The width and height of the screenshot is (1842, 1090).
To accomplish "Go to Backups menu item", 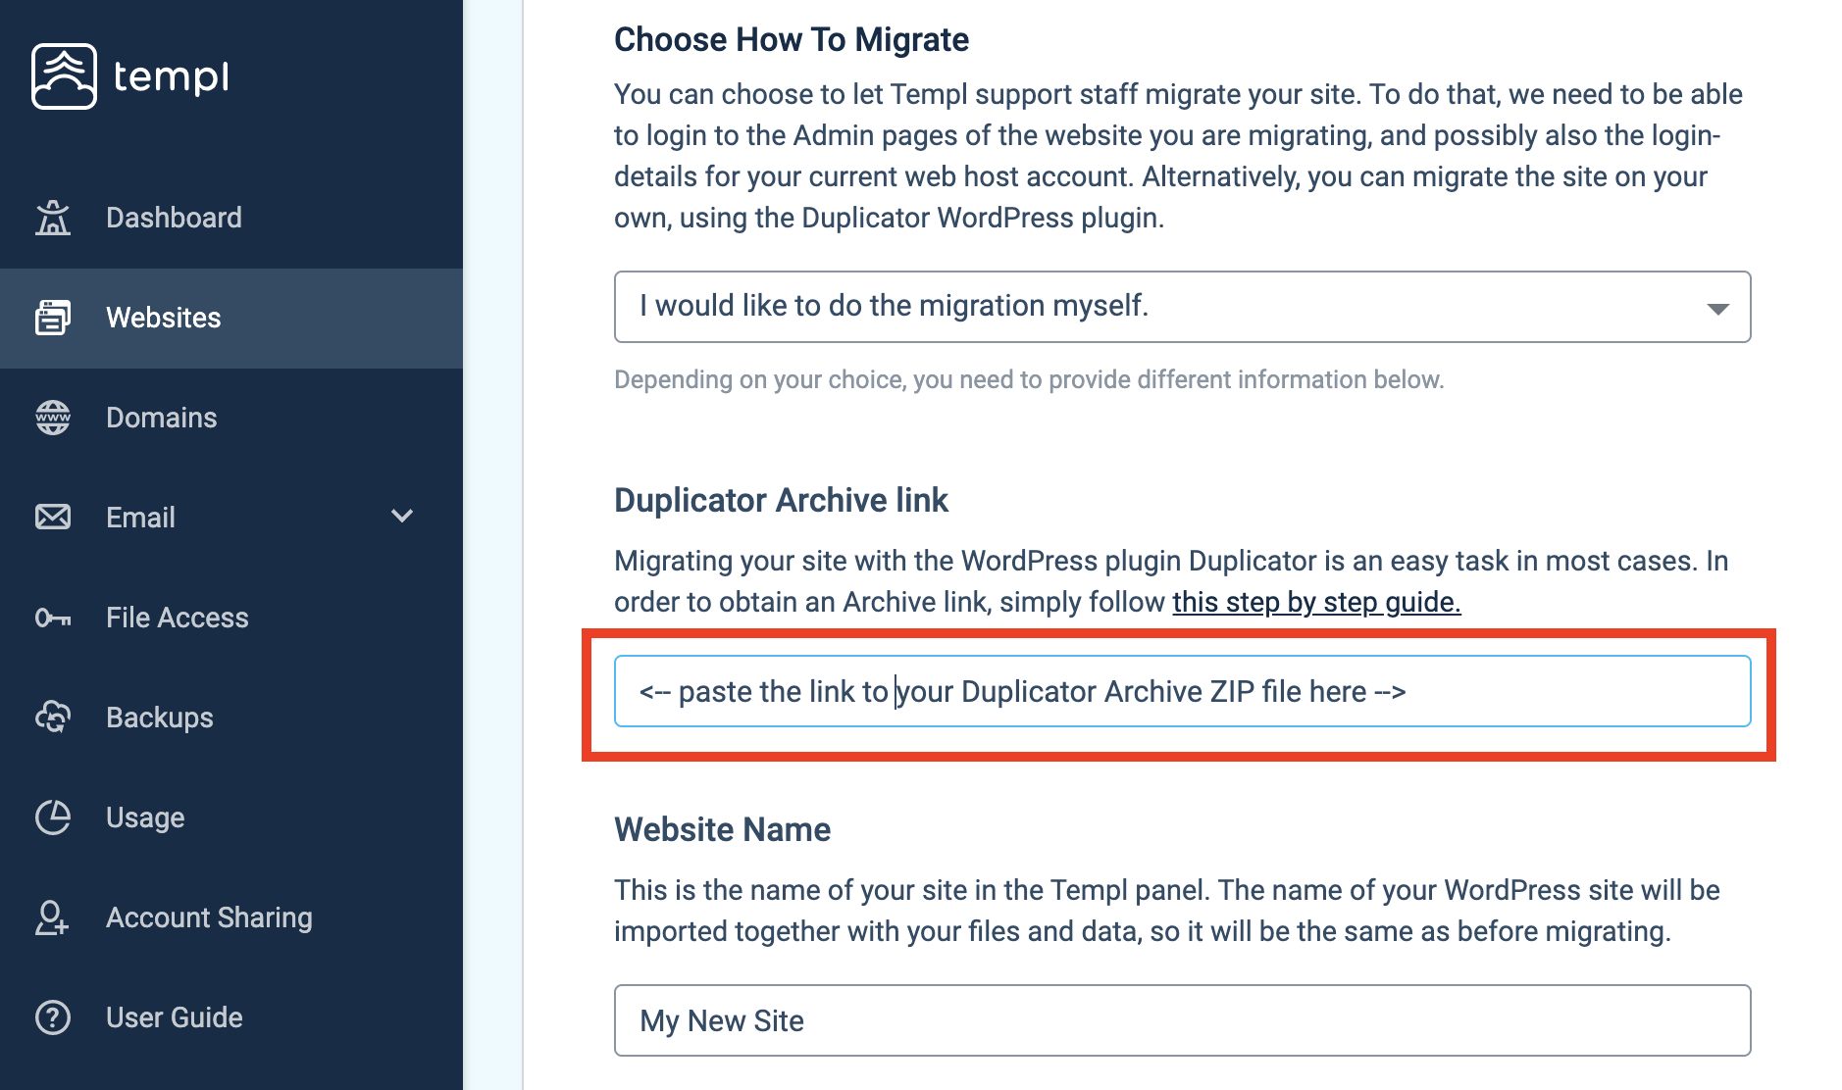I will pos(231,718).
